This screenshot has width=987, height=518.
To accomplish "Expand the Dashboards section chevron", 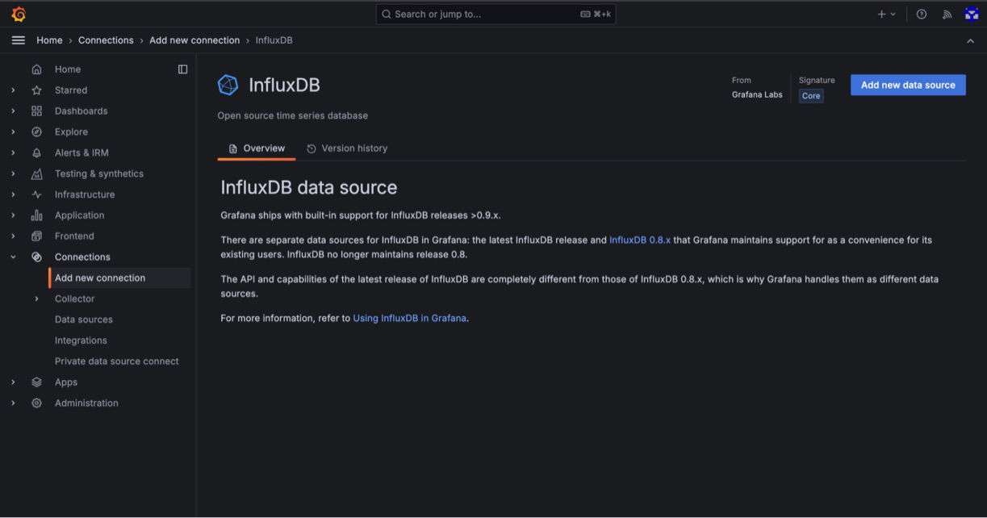I will 13,111.
